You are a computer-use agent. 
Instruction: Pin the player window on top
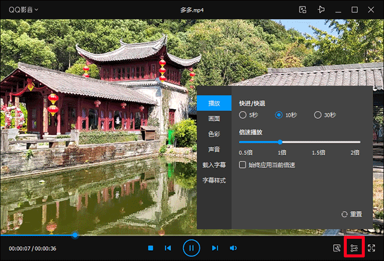click(322, 10)
